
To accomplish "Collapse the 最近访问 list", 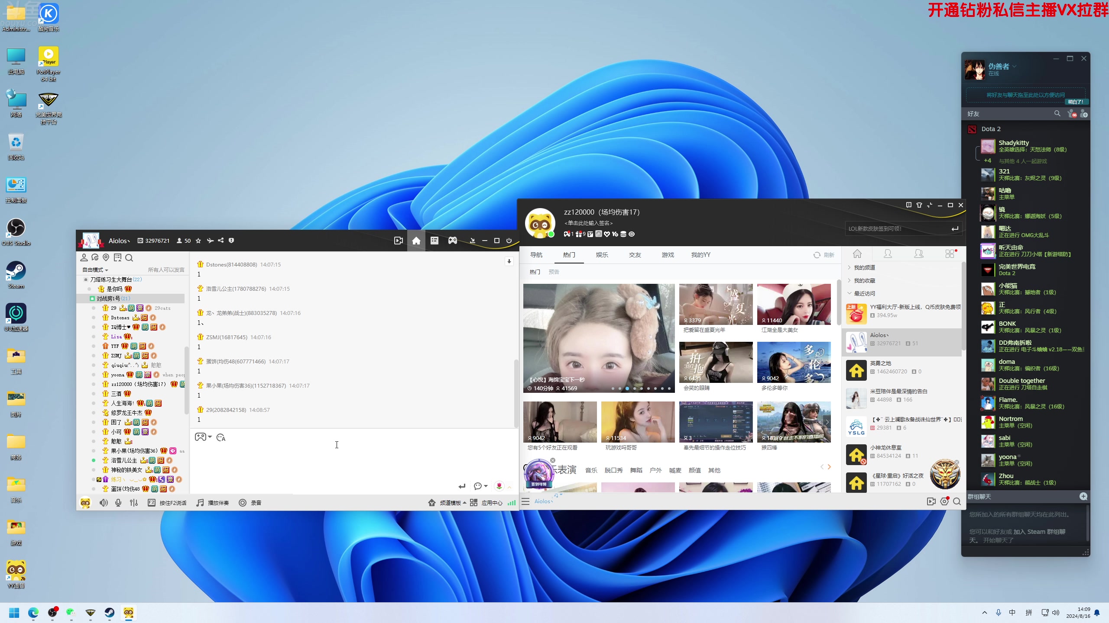I will (864, 293).
